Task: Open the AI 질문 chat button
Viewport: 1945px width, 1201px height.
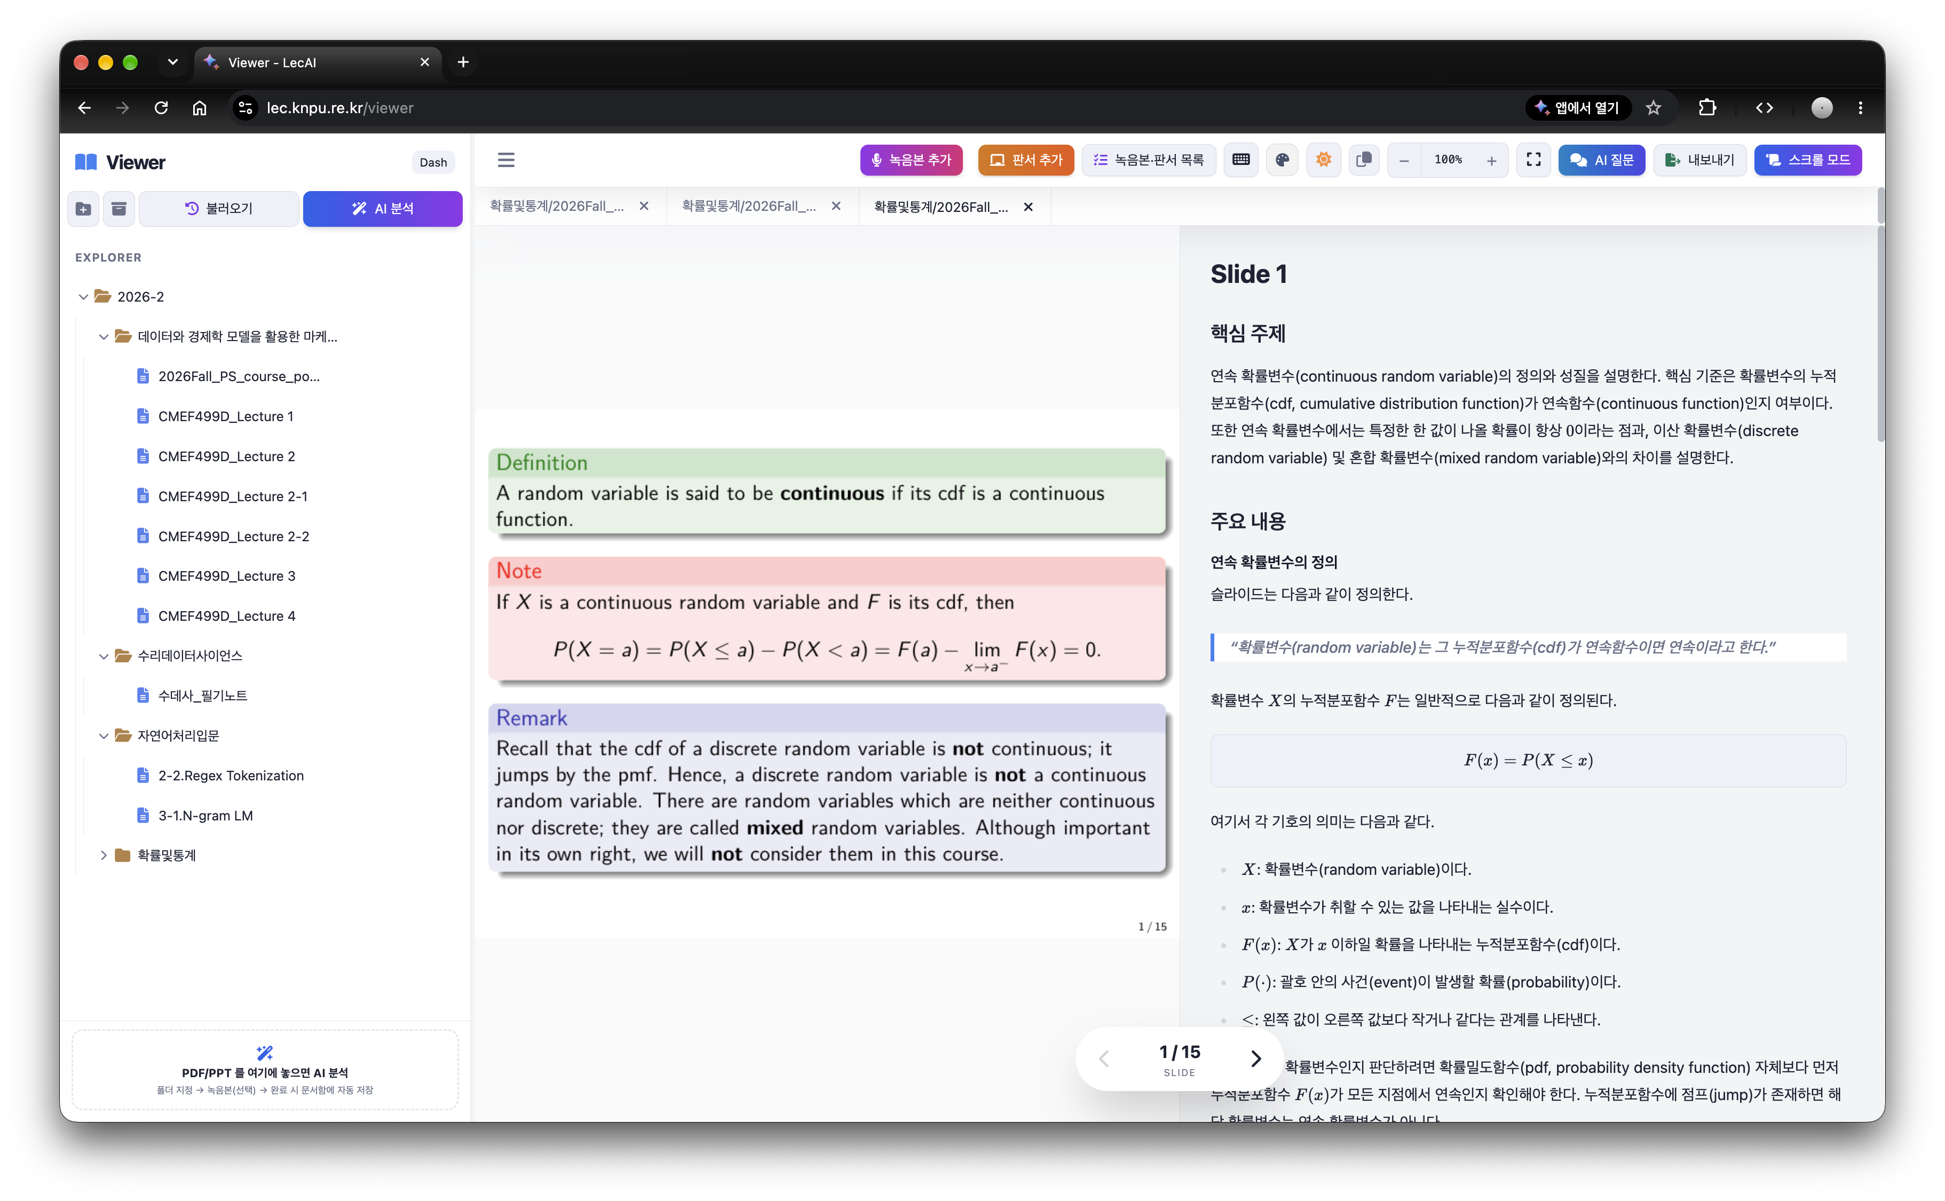Action: coord(1602,160)
